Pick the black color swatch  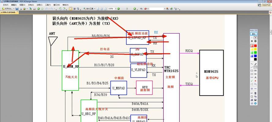255,59
